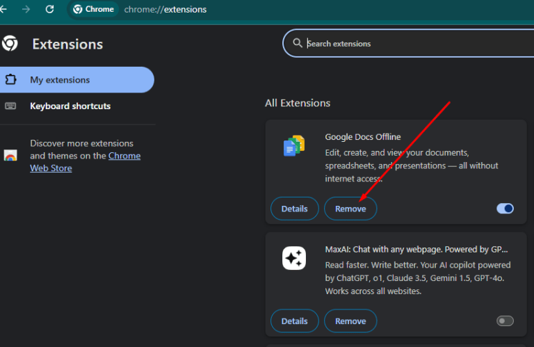Open Details for MaxAI extension
The width and height of the screenshot is (534, 347).
[x=295, y=321]
